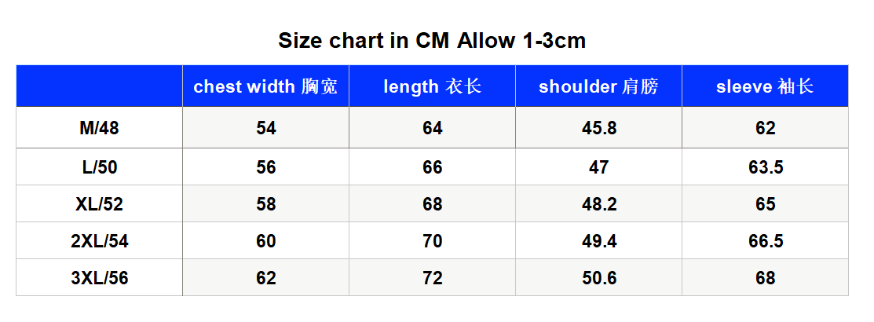Viewport: 874px width, 322px height.
Task: Select chest width value 58 cell
Action: click(266, 204)
